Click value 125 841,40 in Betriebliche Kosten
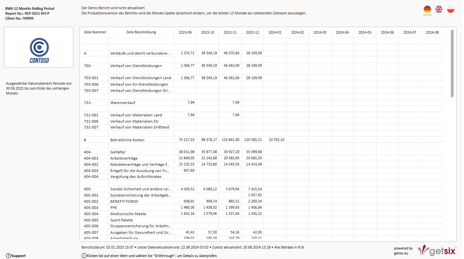 point(231,140)
